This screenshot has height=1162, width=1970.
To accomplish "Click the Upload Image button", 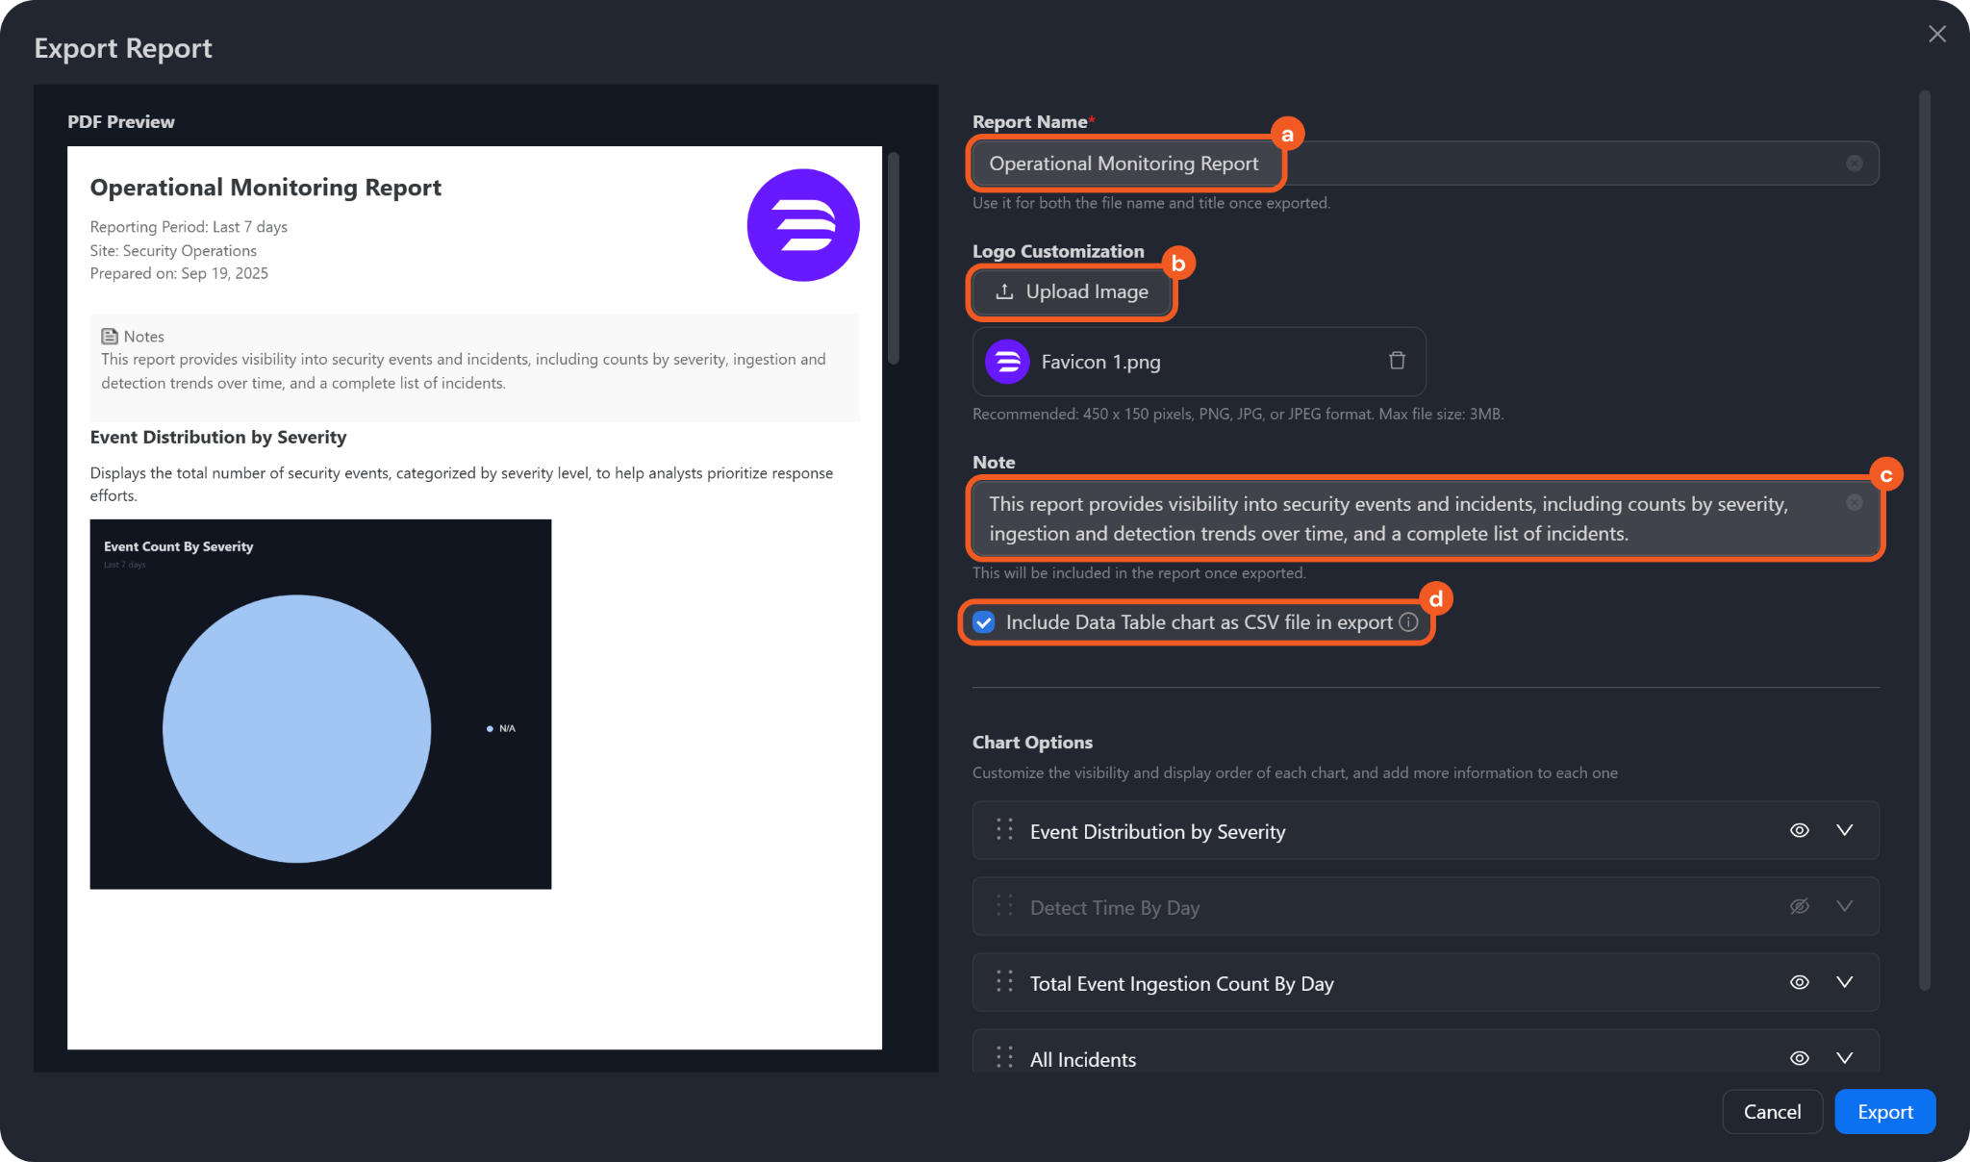I will point(1072,291).
